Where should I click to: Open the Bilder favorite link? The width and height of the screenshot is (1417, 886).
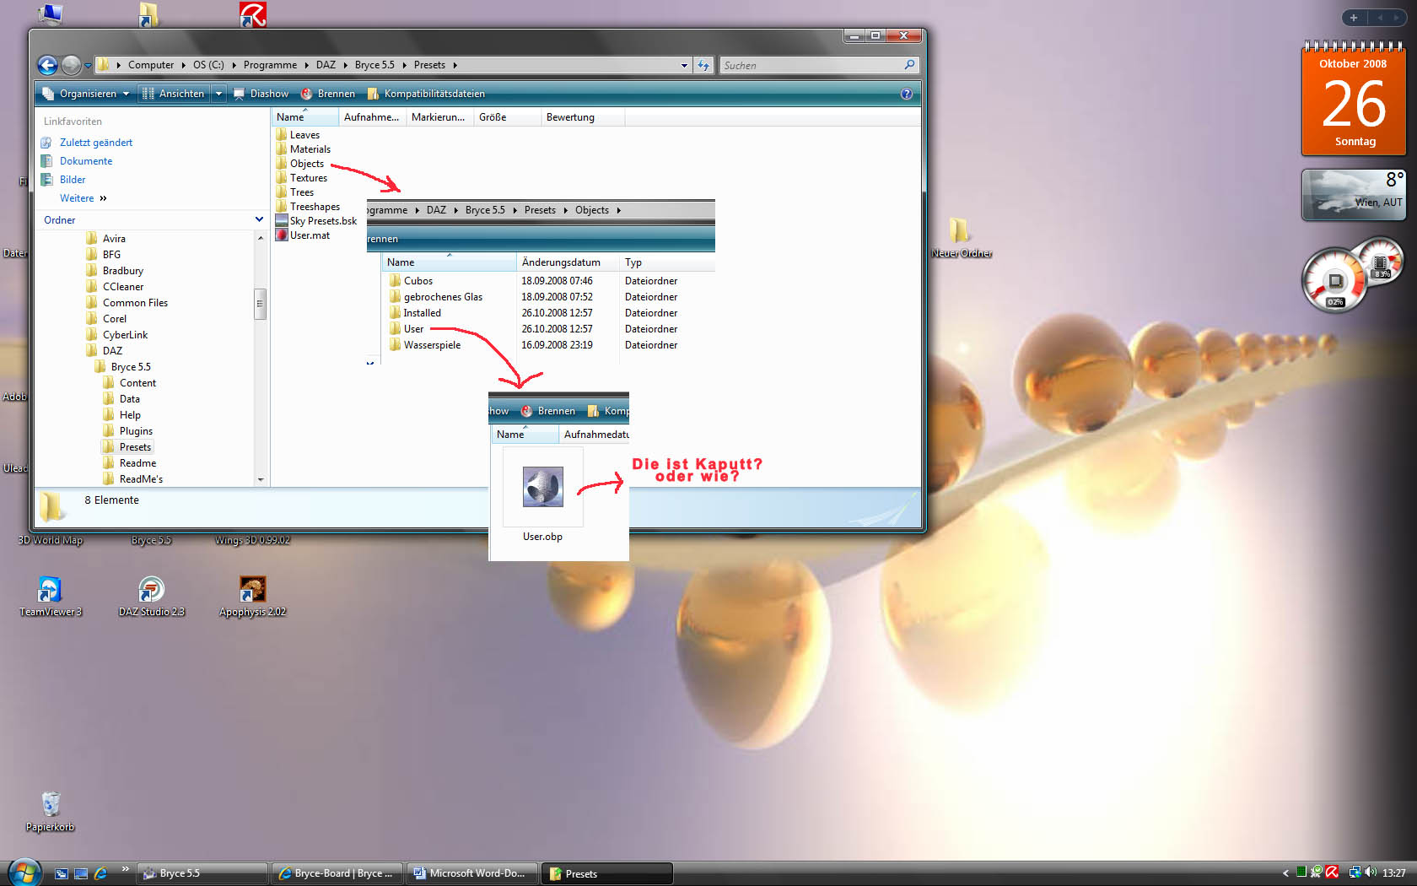click(x=63, y=180)
